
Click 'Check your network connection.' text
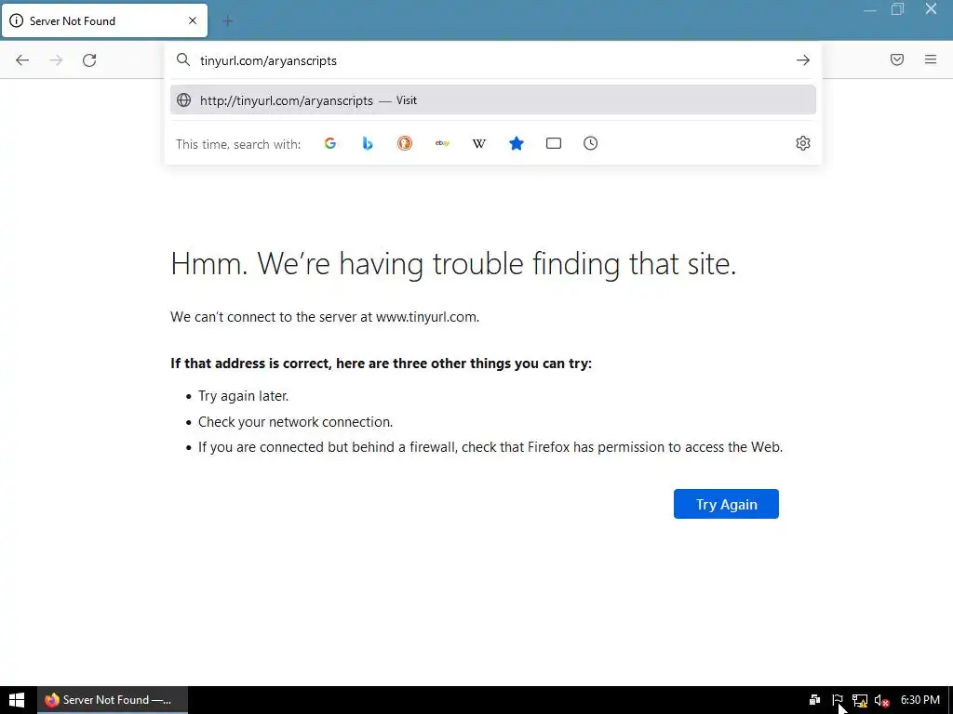tap(295, 422)
